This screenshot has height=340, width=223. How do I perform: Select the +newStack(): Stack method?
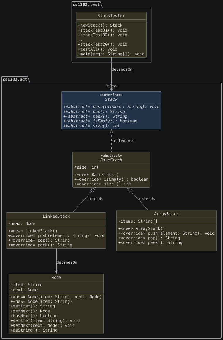click(100, 25)
